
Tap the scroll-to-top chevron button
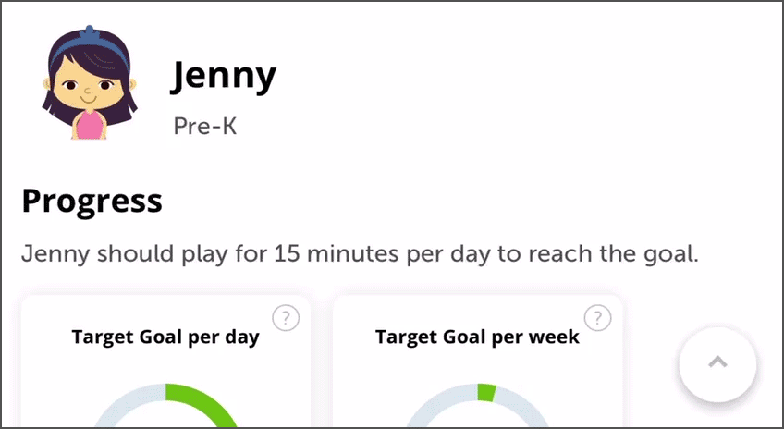pyautogui.click(x=717, y=364)
